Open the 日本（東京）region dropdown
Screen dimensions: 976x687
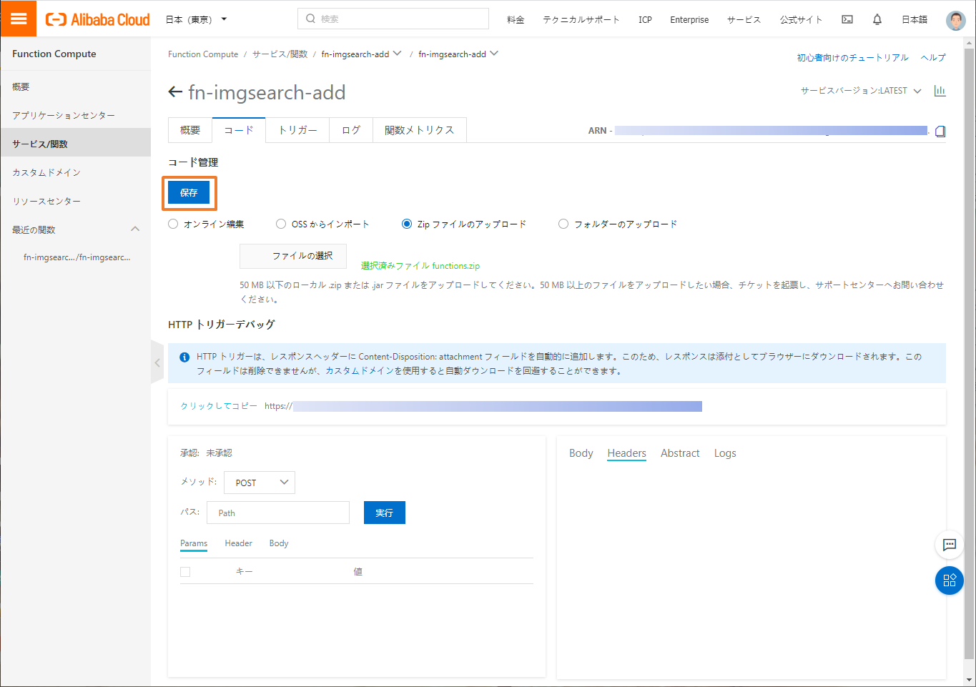click(x=196, y=19)
